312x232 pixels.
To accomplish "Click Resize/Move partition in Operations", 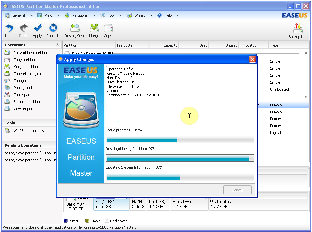I will [31, 53].
